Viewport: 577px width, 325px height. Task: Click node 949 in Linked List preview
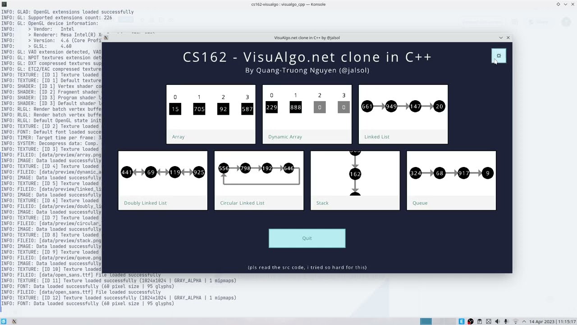tap(391, 107)
